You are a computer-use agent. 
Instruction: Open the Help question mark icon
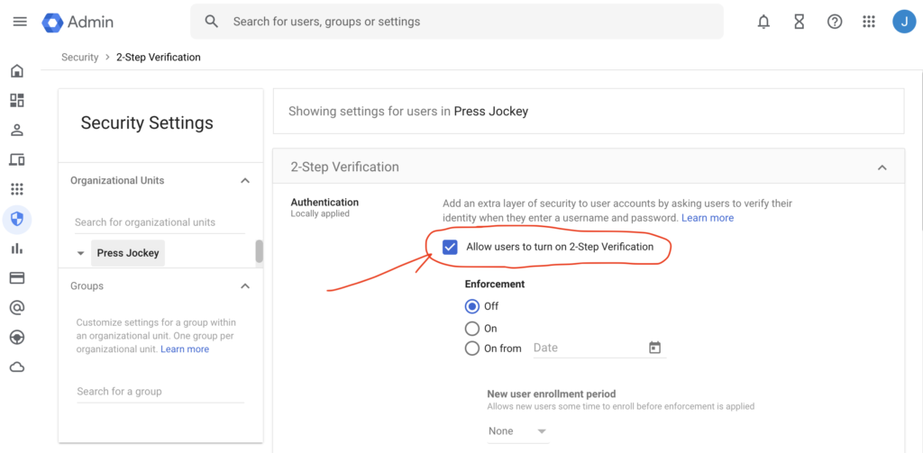coord(835,22)
